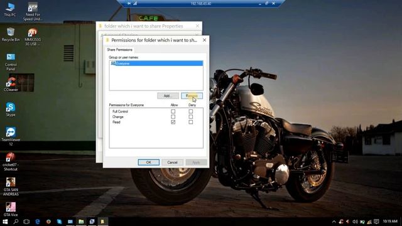Click the Remove button

pyautogui.click(x=192, y=96)
